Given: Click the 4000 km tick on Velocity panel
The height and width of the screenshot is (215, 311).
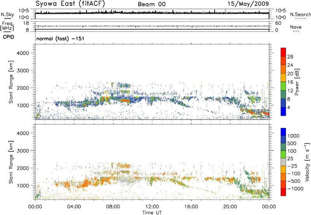Looking at the screenshot, I should (23, 133).
